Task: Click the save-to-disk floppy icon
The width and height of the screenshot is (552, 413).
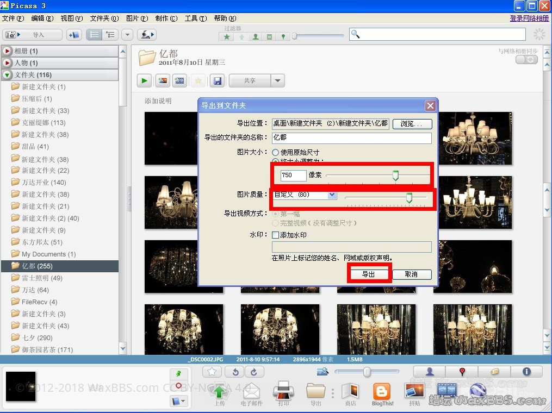Action: pyautogui.click(x=217, y=81)
